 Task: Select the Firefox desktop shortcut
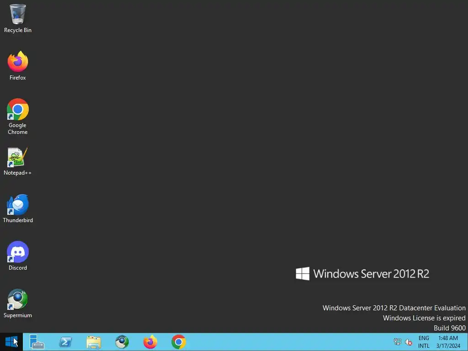[x=18, y=65]
